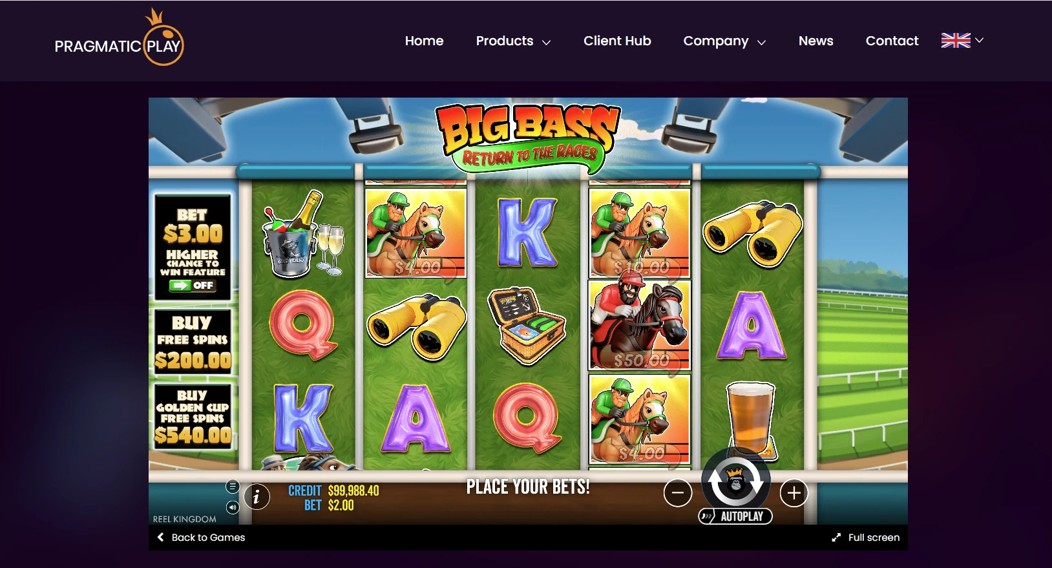
Task: Click the fullscreen arrows icon
Action: (x=836, y=538)
